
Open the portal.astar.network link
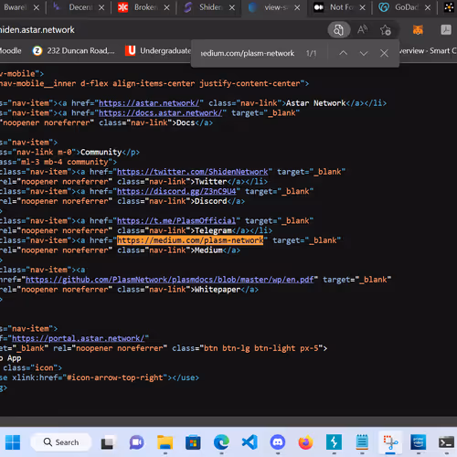point(79,338)
